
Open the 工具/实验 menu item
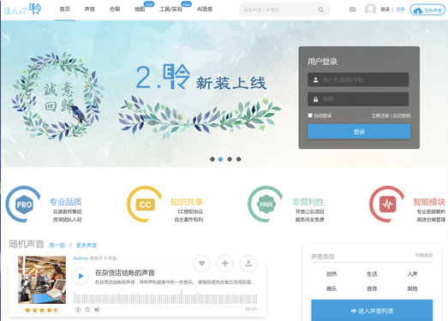pos(170,9)
